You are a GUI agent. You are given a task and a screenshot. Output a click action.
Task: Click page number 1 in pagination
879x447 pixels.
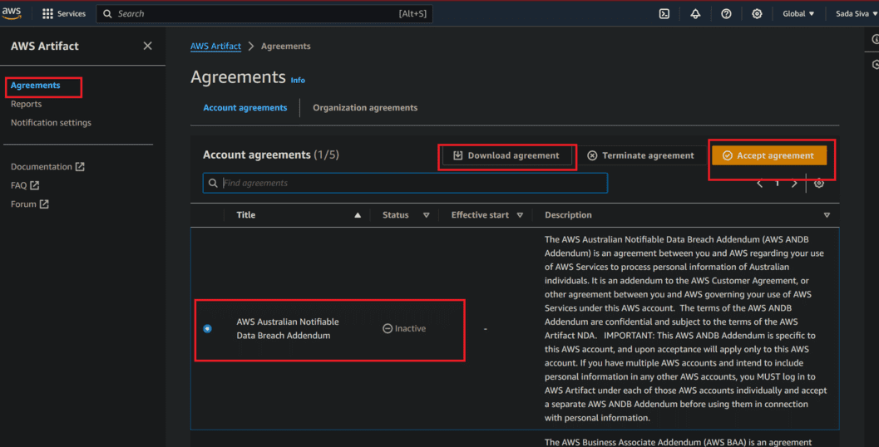click(777, 183)
